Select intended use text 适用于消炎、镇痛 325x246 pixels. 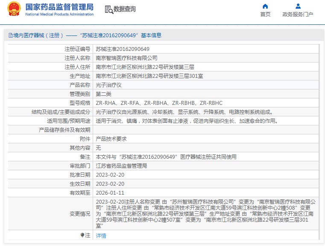point(187,121)
